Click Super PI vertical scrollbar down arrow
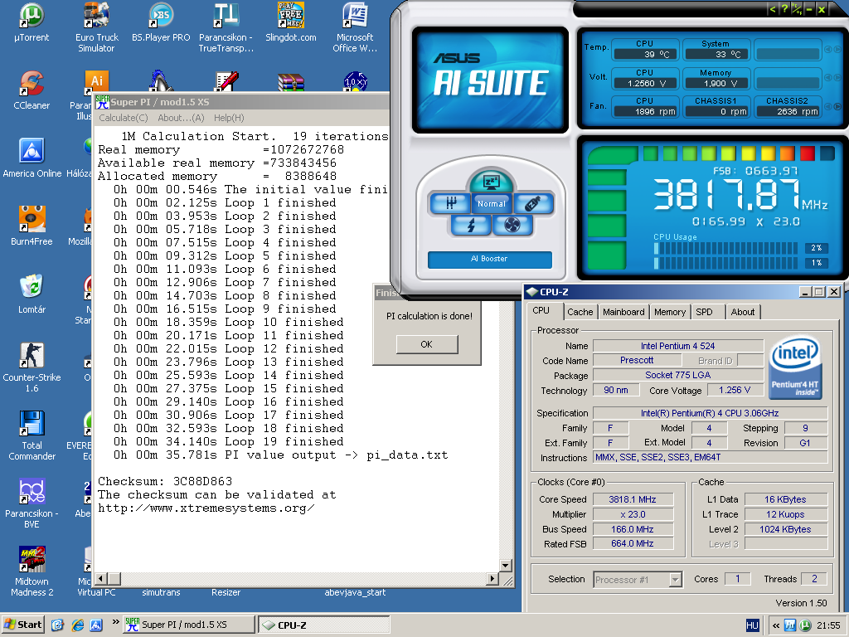This screenshot has width=849, height=637. coord(506,566)
